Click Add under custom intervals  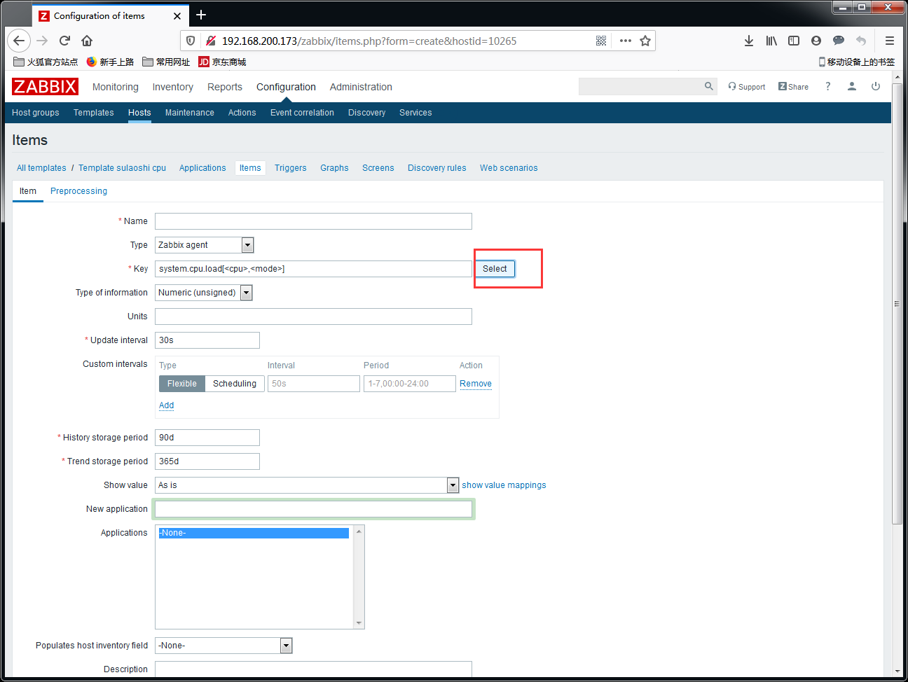click(166, 405)
